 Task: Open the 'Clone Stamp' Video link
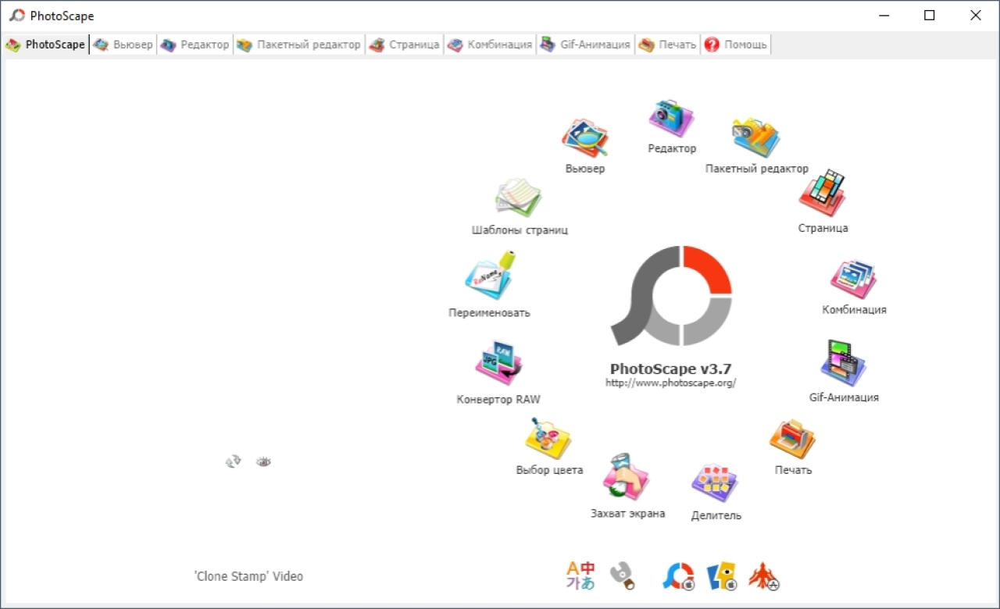coord(248,576)
